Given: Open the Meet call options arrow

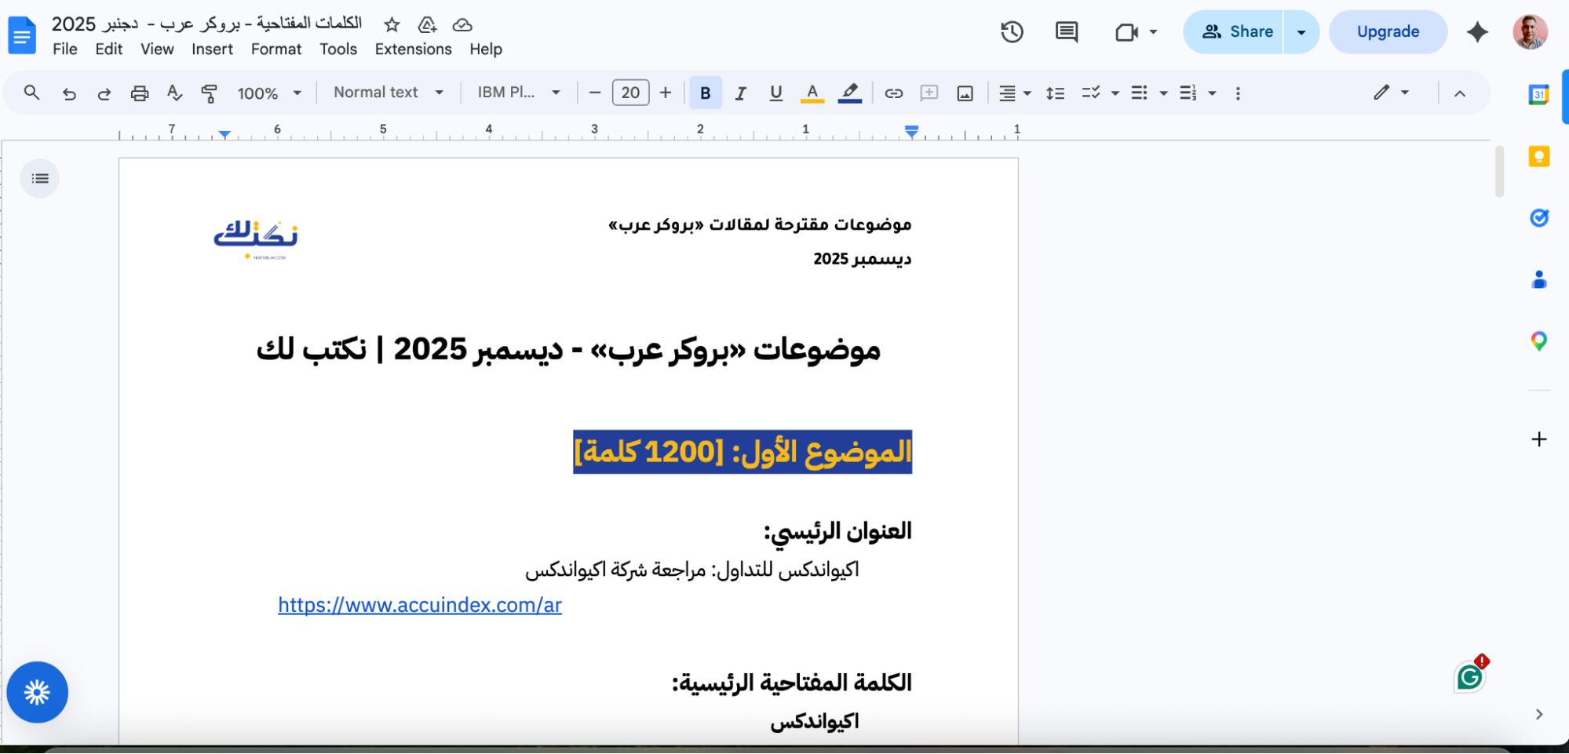Looking at the screenshot, I should pos(1153,32).
